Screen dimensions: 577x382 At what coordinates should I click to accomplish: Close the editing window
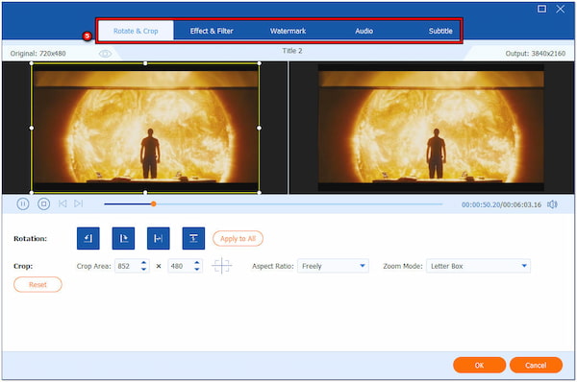(560, 9)
